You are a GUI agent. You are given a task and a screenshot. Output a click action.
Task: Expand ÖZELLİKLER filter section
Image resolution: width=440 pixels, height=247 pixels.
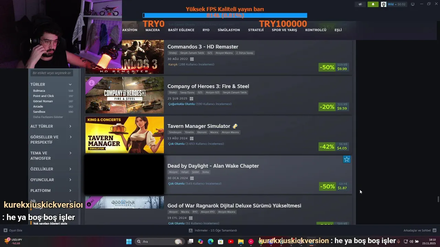click(x=70, y=169)
